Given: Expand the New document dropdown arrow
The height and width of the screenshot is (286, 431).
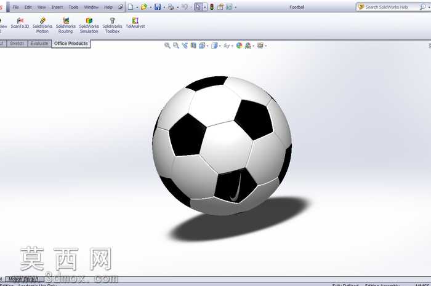Looking at the screenshot, I should [137, 7].
